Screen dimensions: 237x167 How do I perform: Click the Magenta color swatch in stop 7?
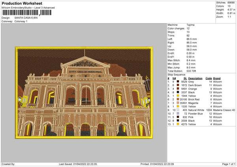tap(178, 103)
